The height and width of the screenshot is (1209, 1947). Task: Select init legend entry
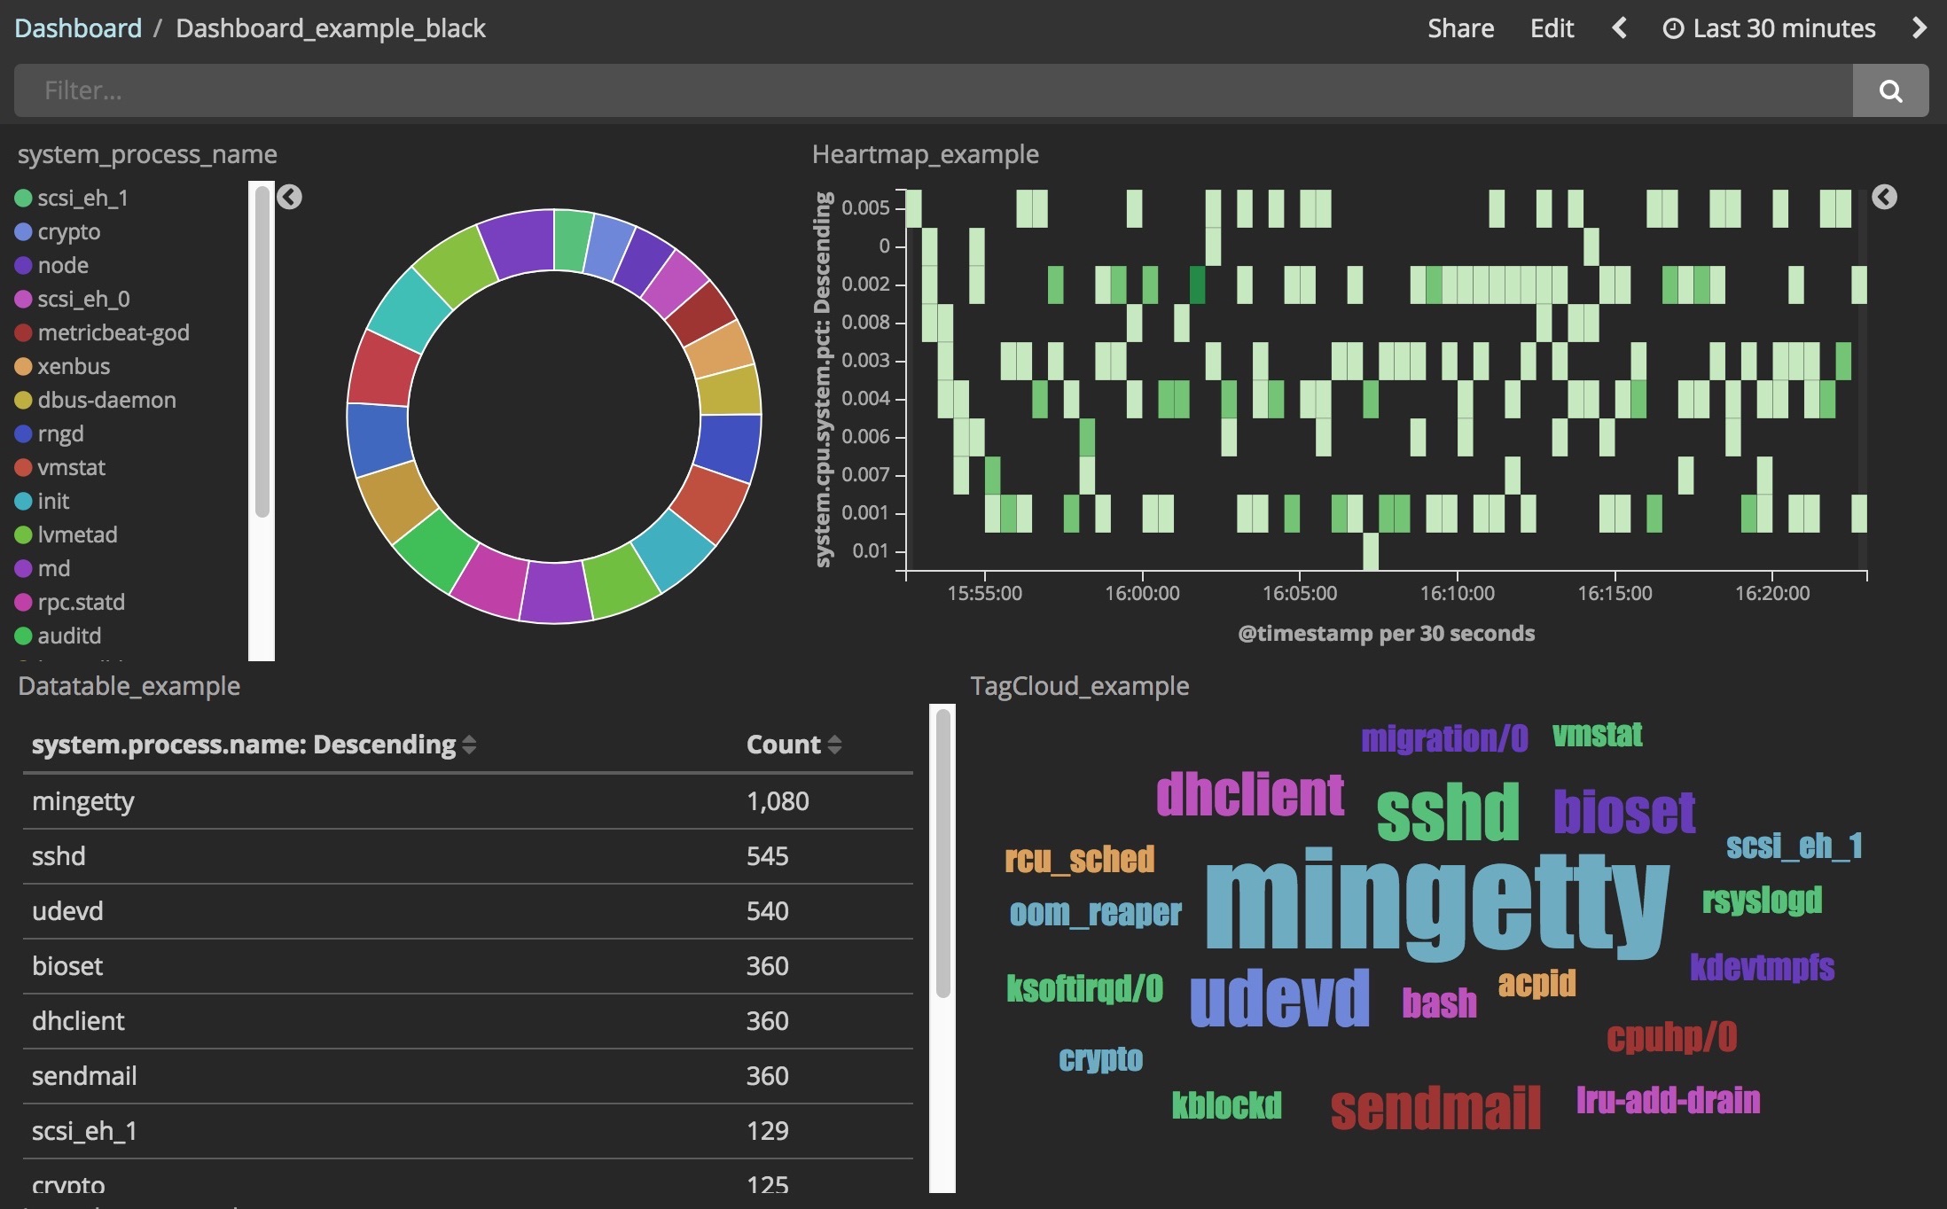point(42,501)
